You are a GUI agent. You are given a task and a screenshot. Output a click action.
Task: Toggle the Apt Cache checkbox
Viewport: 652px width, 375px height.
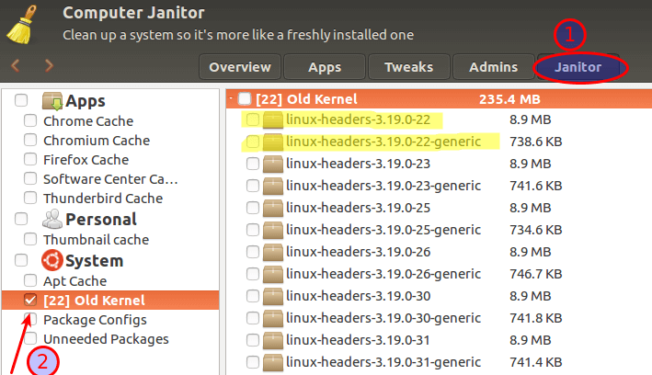[x=30, y=281]
